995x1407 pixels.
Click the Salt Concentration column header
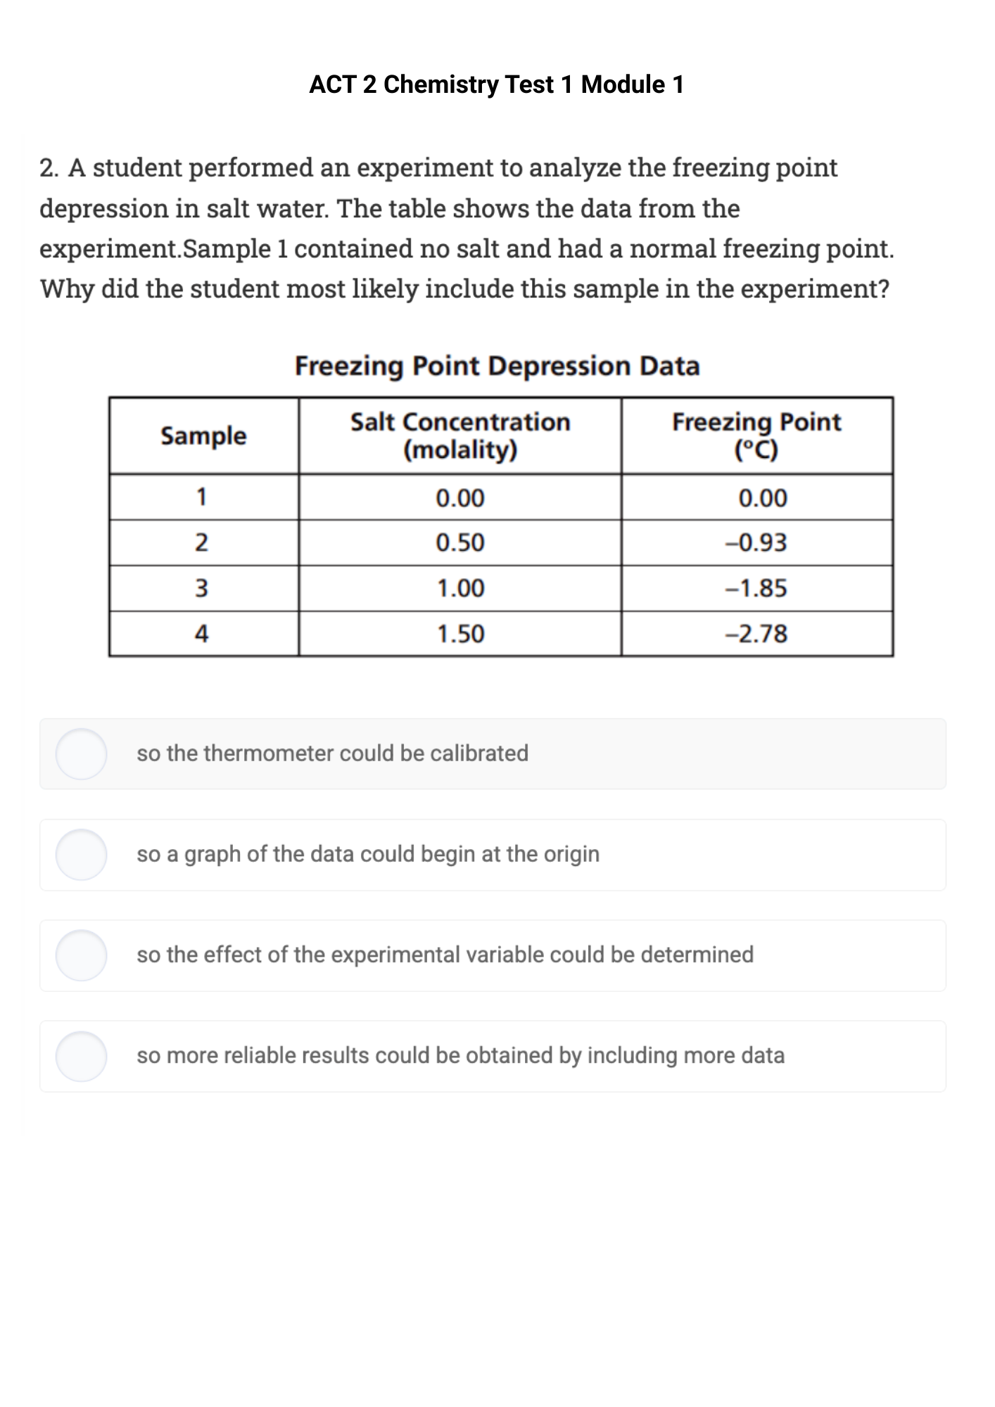click(460, 435)
